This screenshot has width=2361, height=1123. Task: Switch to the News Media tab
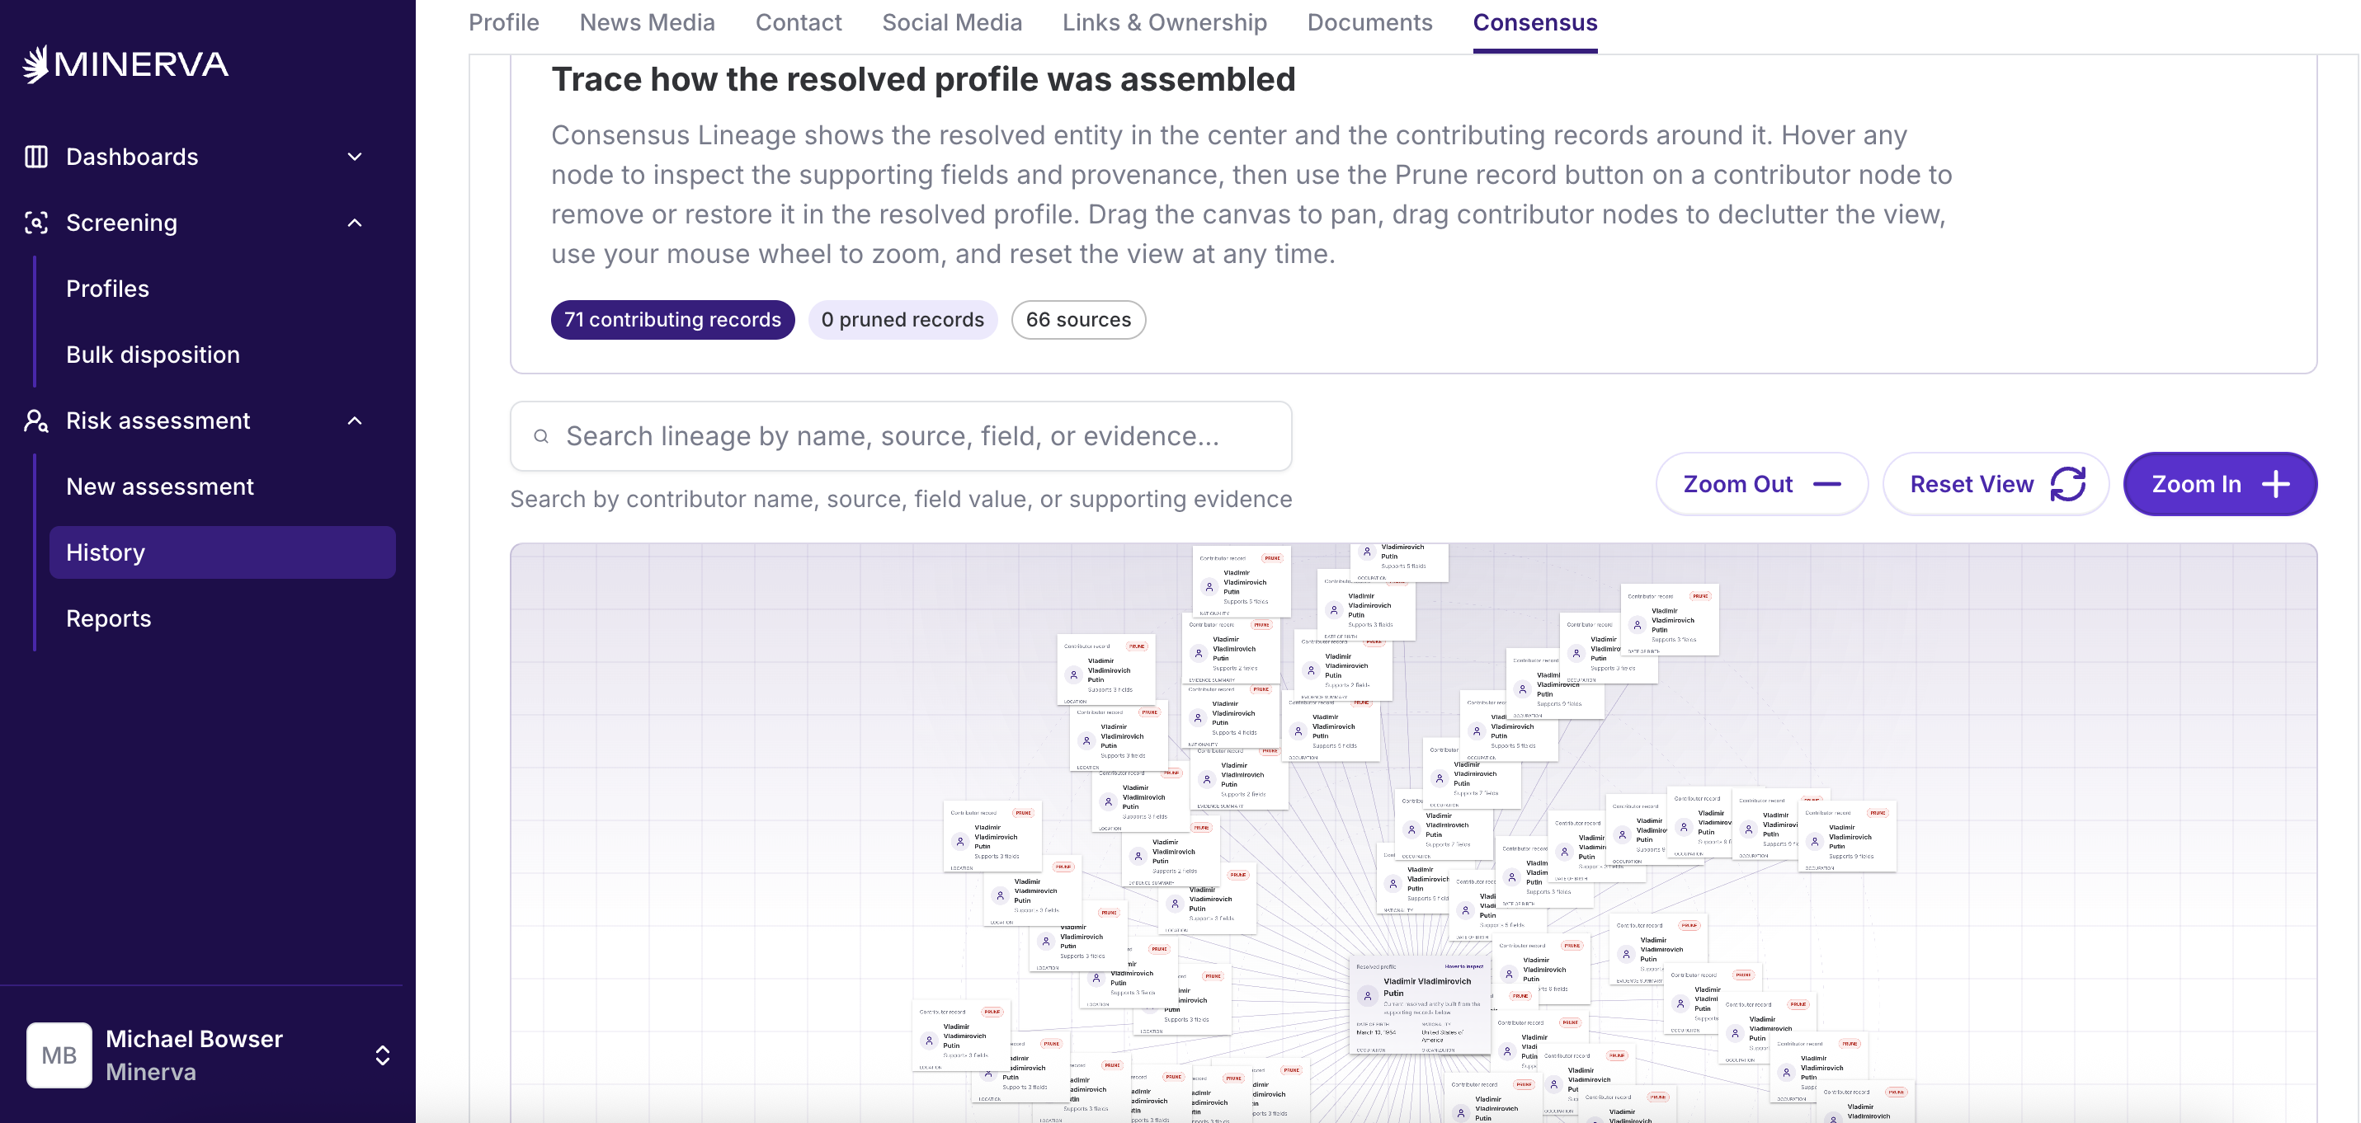[x=647, y=23]
